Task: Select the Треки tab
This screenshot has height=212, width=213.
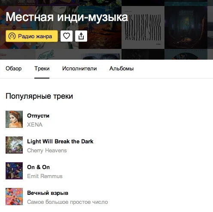Action: tap(42, 69)
